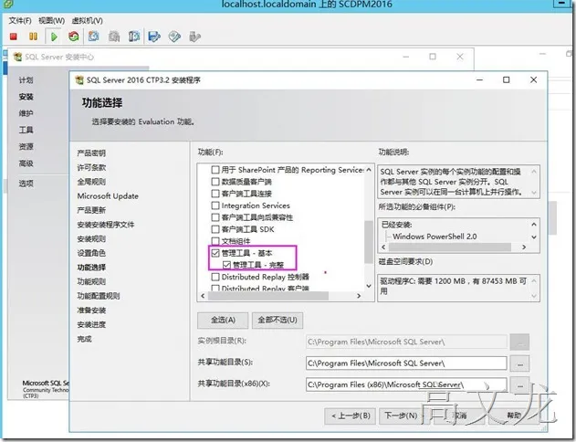Click the 已经安装: tree node
The width and height of the screenshot is (576, 442).
pyautogui.click(x=397, y=225)
